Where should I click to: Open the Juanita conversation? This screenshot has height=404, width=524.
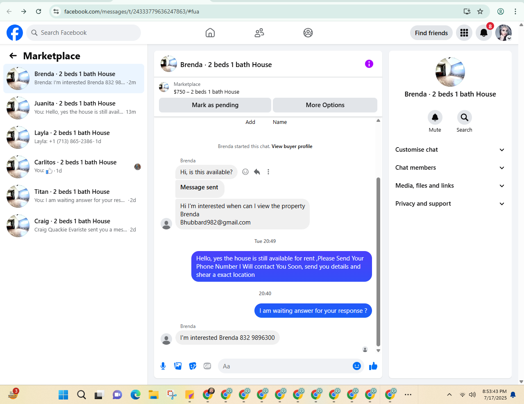[x=74, y=108]
